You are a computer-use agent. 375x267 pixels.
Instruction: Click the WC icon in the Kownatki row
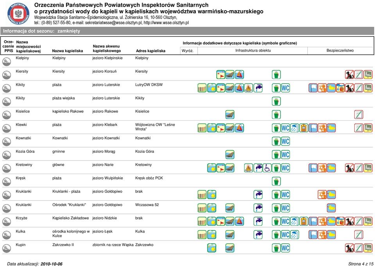285,142
